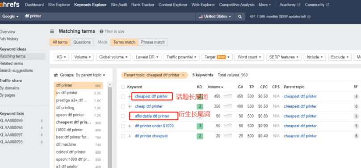
Task: Click the trend sparkline for cheap dtf printer
Action: pyautogui.click(x=228, y=106)
